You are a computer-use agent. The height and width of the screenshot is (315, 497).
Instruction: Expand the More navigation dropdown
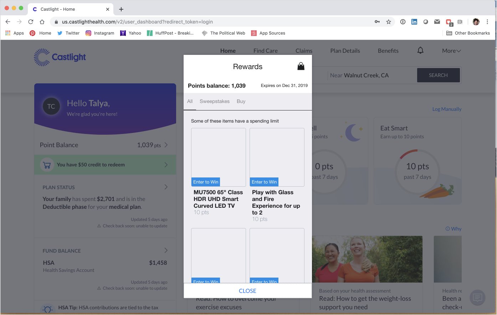tap(451, 51)
